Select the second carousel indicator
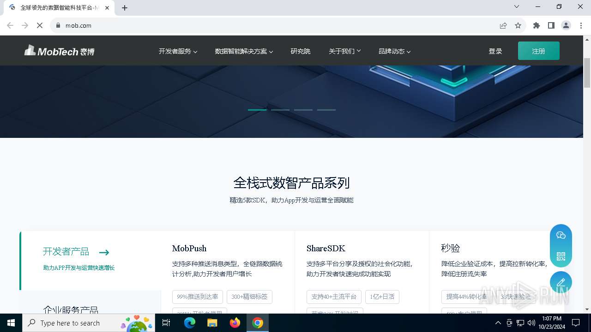591x332 pixels. pyautogui.click(x=280, y=110)
